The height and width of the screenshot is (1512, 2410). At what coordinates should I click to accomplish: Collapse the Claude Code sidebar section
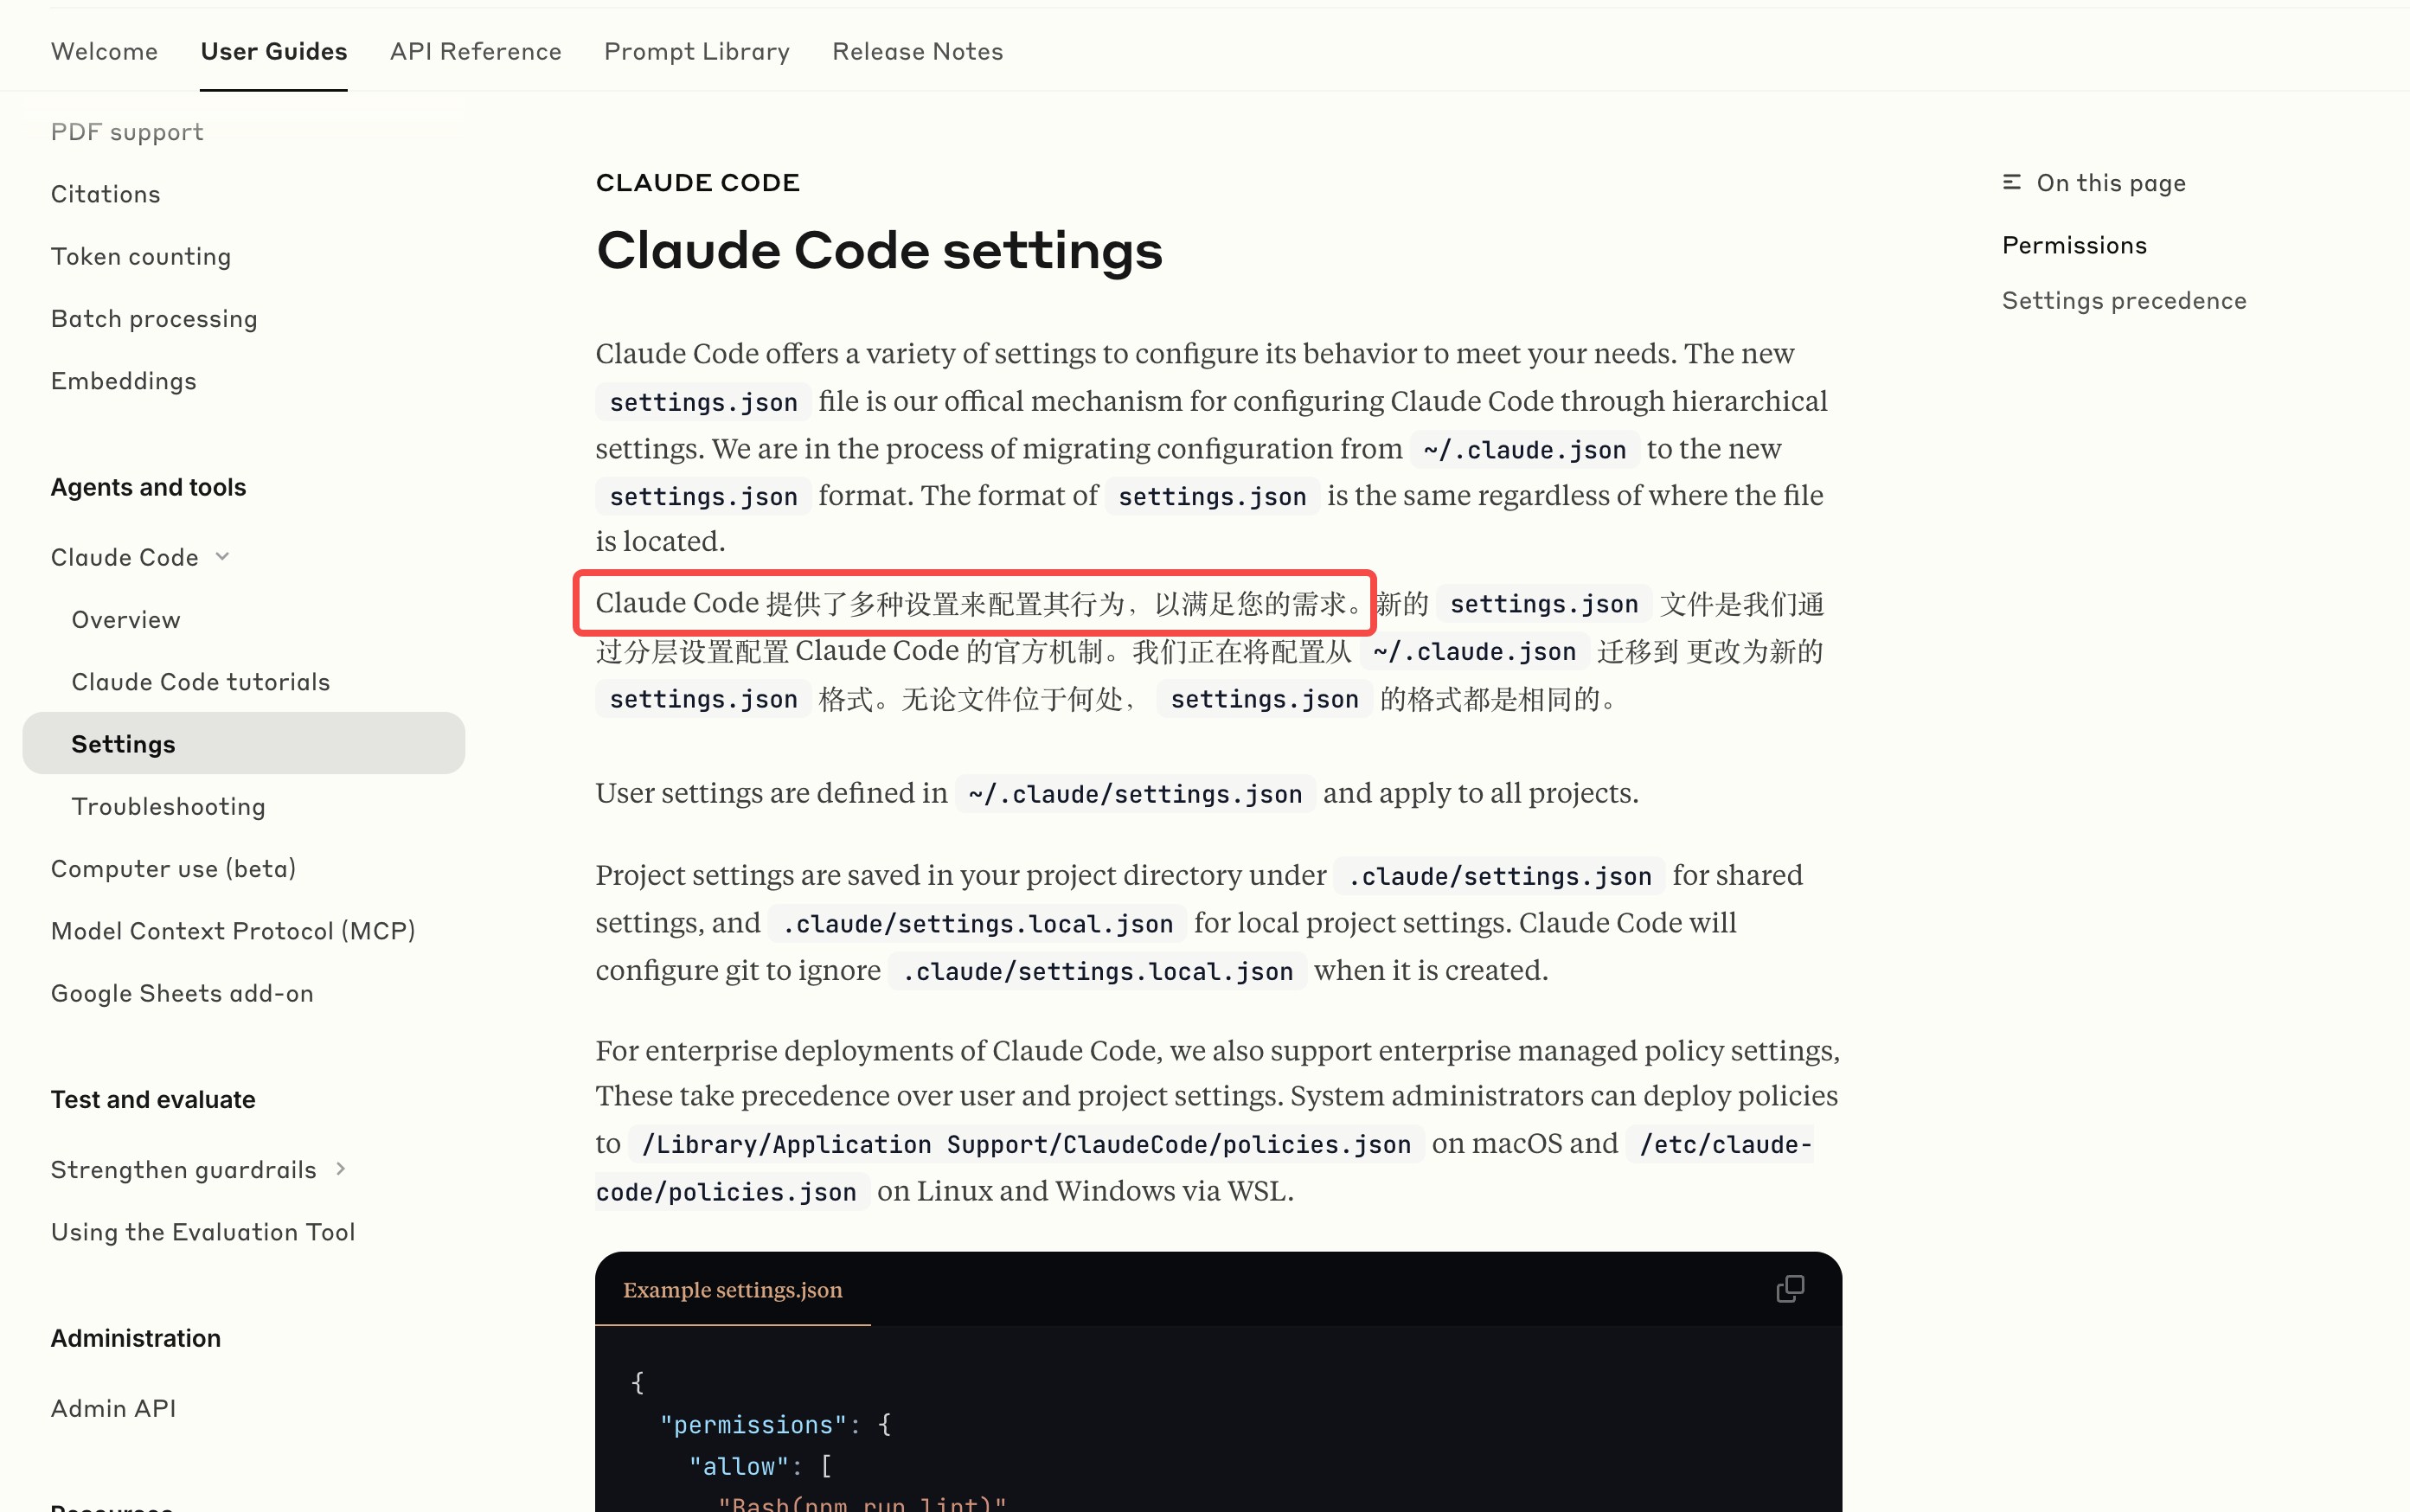click(222, 556)
